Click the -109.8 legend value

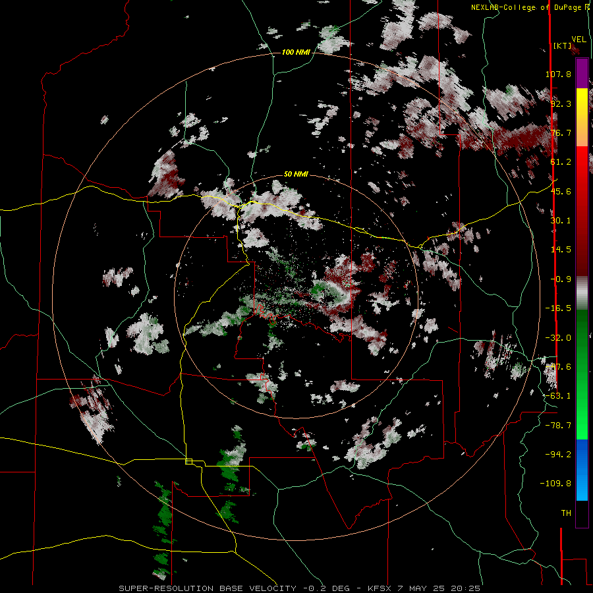pos(555,484)
